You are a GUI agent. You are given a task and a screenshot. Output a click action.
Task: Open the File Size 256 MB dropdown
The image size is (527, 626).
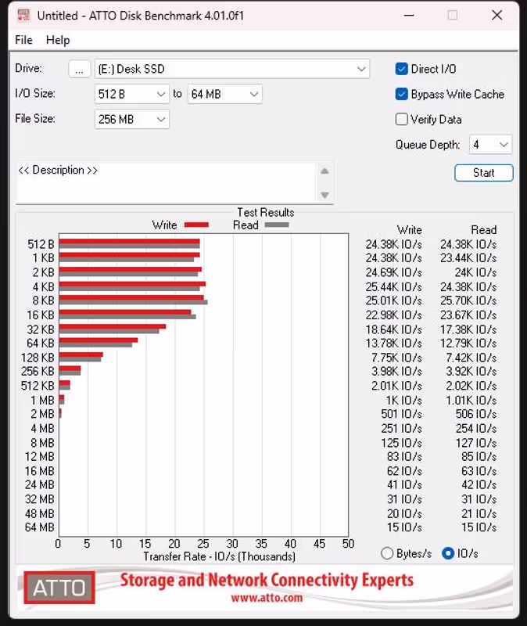pyautogui.click(x=132, y=120)
